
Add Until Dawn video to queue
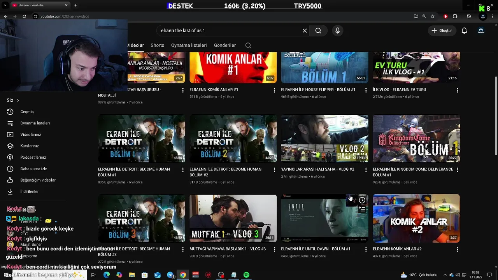click(x=362, y=209)
